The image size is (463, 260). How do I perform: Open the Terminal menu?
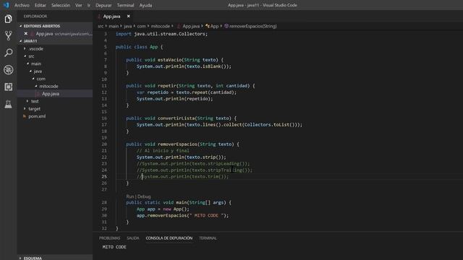pyautogui.click(x=125, y=5)
